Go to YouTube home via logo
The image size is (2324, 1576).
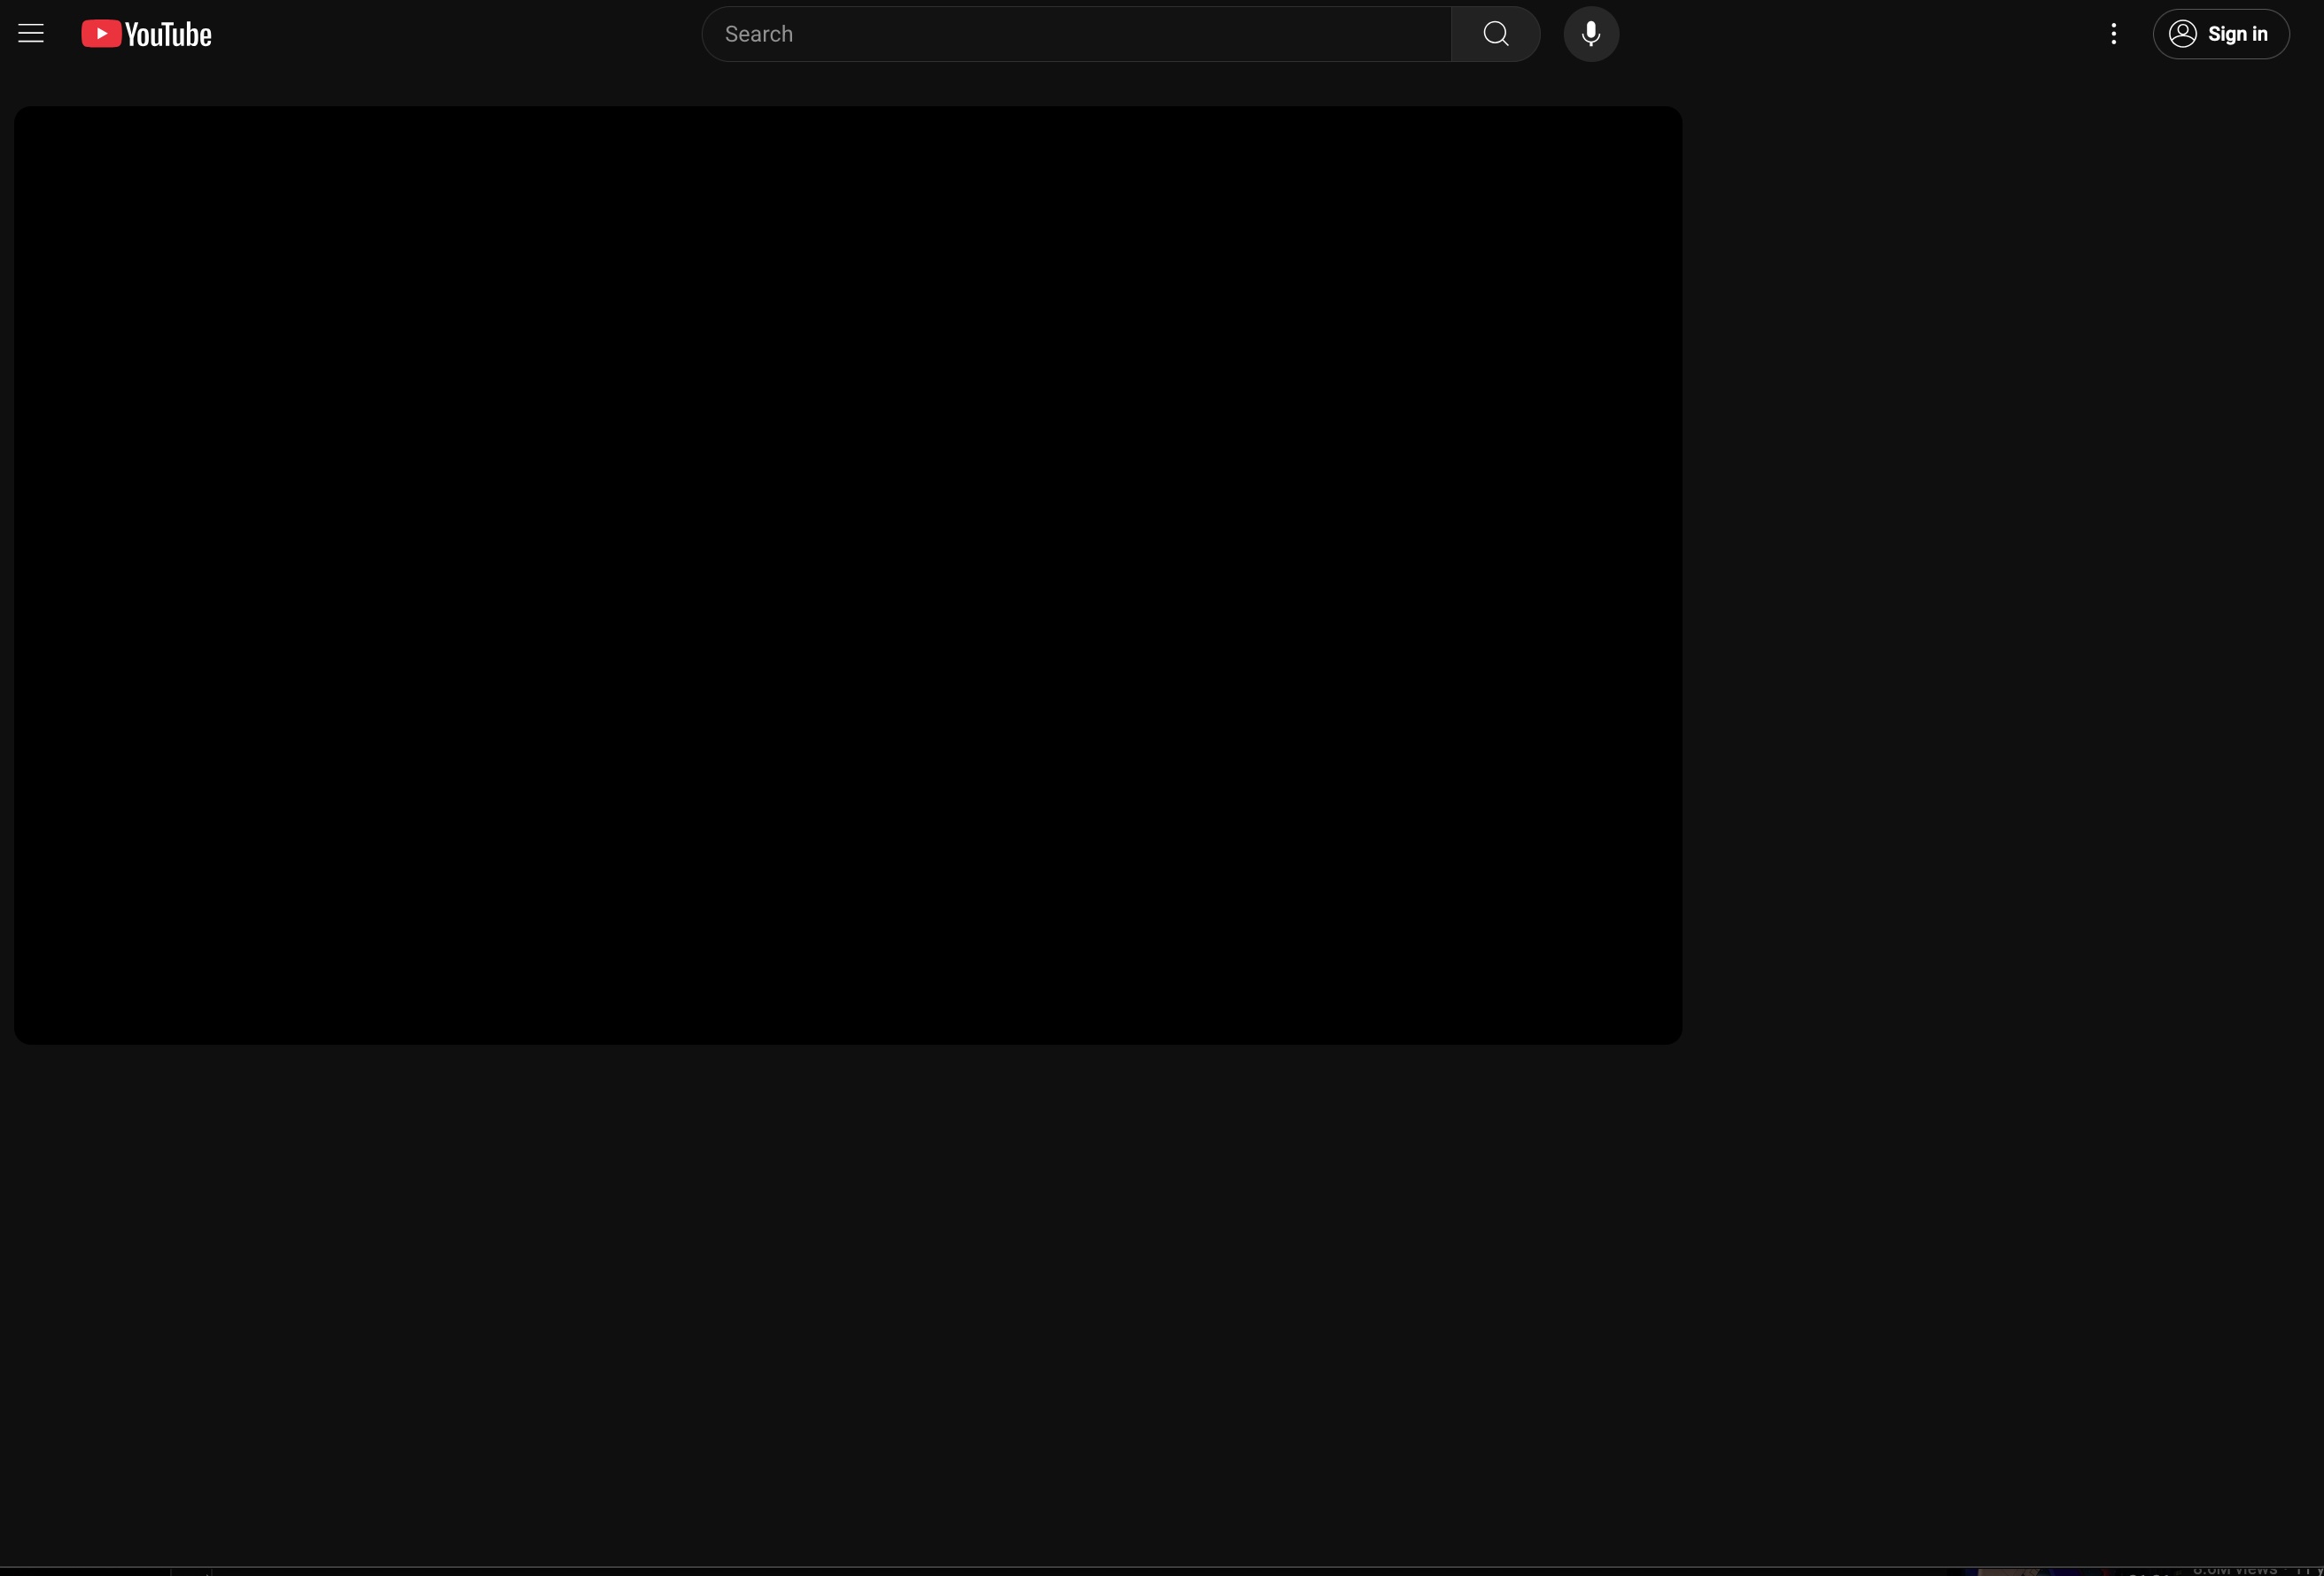[146, 34]
